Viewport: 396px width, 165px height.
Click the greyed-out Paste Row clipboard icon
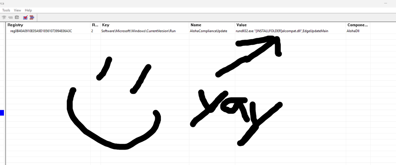tap(17, 17)
